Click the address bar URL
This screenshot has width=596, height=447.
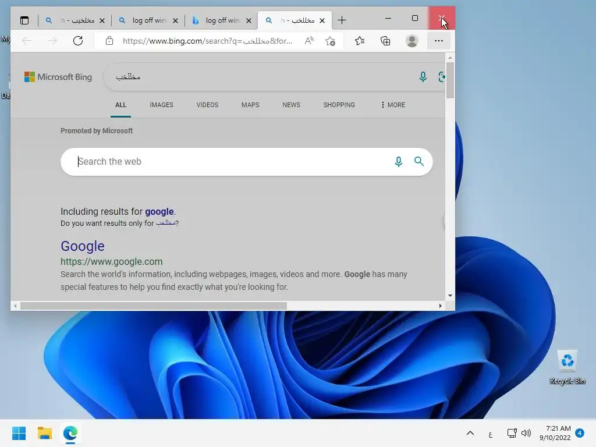coord(208,41)
